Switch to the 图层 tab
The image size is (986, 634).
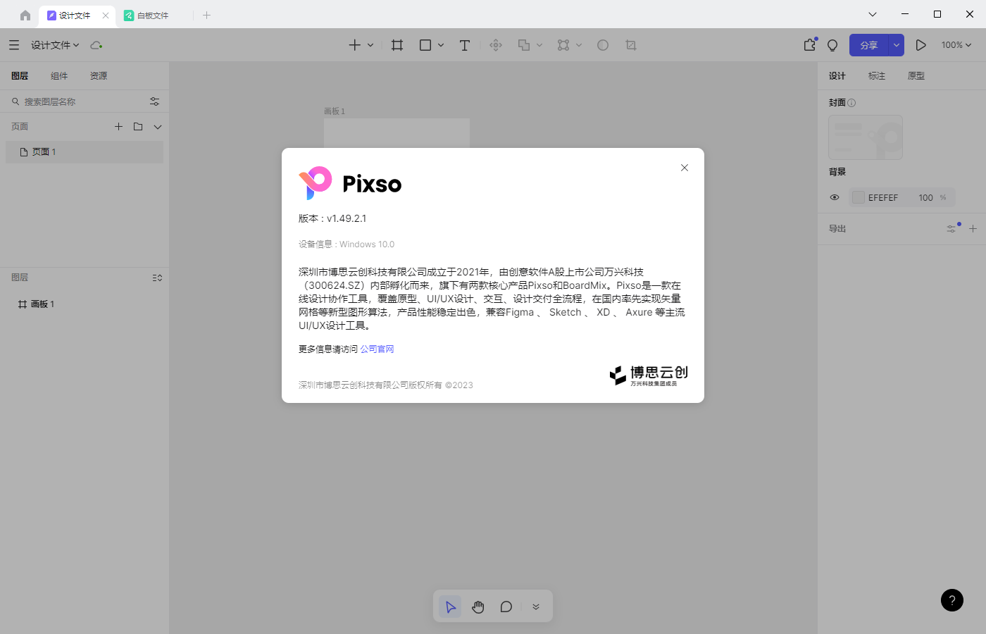(20, 76)
